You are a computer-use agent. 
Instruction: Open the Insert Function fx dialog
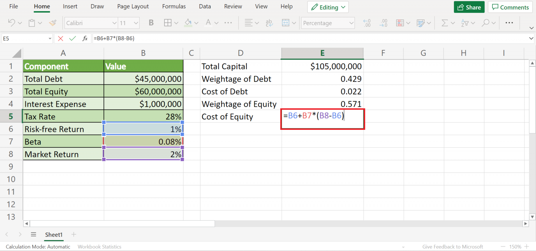[85, 38]
